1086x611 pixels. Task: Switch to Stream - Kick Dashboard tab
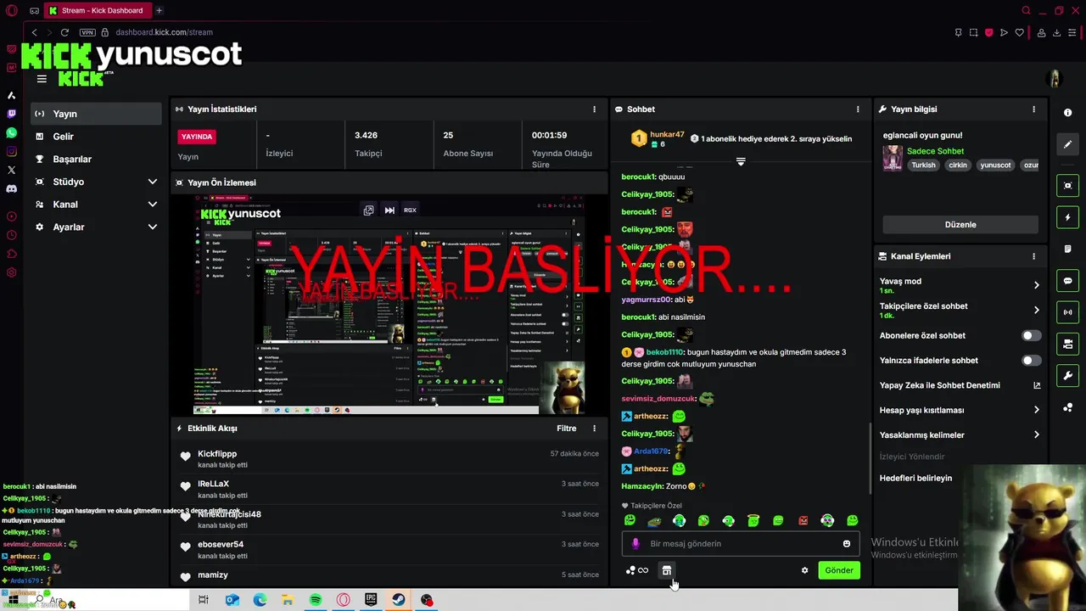coord(97,10)
